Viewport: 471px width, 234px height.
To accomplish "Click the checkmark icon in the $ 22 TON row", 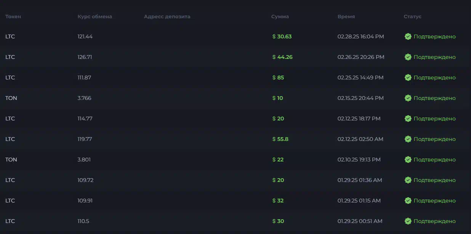I will point(408,160).
